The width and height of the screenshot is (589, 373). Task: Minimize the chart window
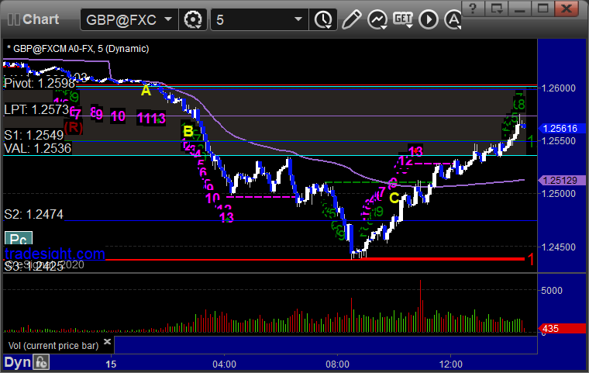click(519, 9)
